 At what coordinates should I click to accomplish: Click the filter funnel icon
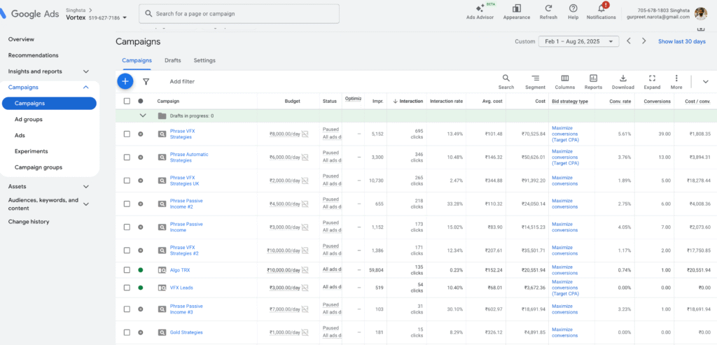click(146, 81)
